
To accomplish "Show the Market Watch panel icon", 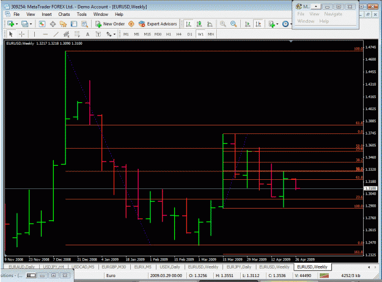I will (42, 24).
